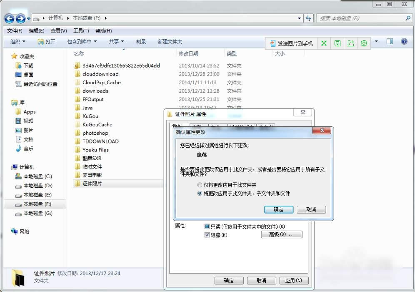Click 取消 at the properties window bottom
Viewport: 415px width, 292px height.
(x=262, y=281)
